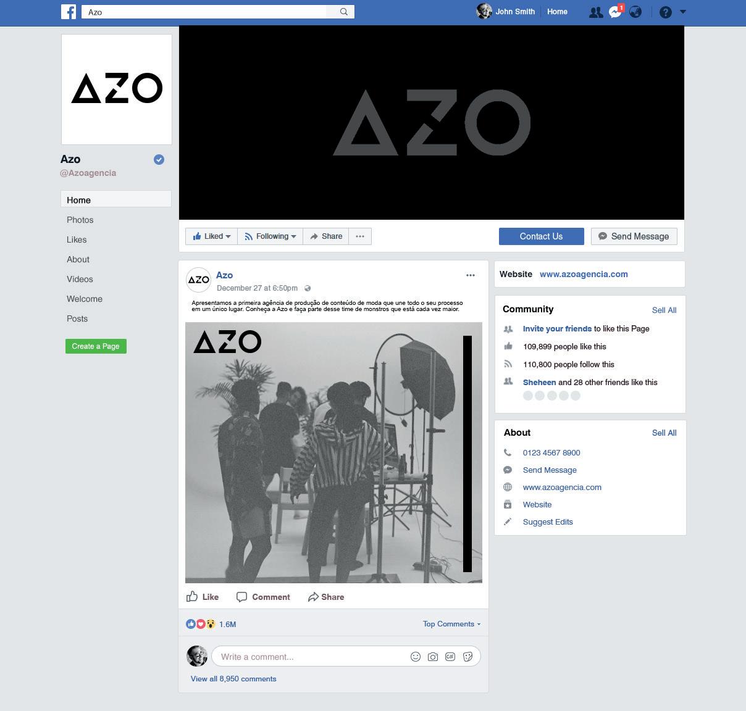The width and height of the screenshot is (746, 711).
Task: Open the post photo
Action: tap(333, 452)
